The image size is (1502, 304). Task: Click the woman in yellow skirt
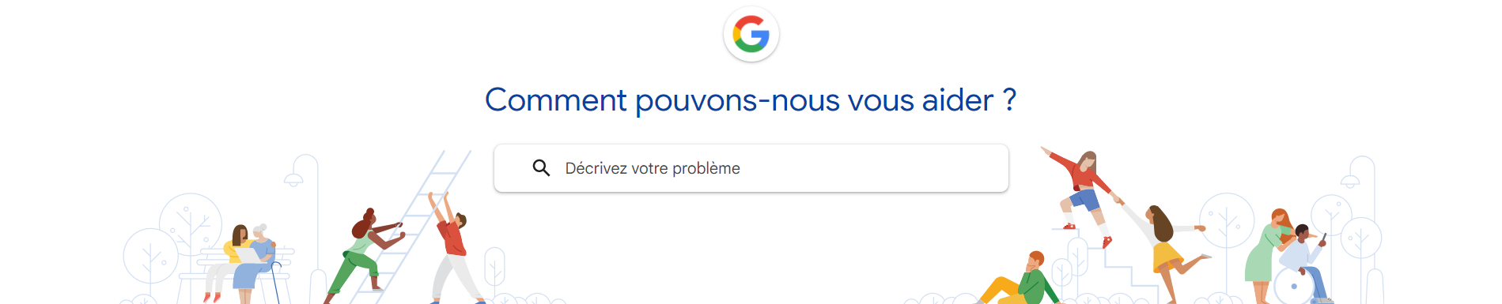(x=1166, y=252)
